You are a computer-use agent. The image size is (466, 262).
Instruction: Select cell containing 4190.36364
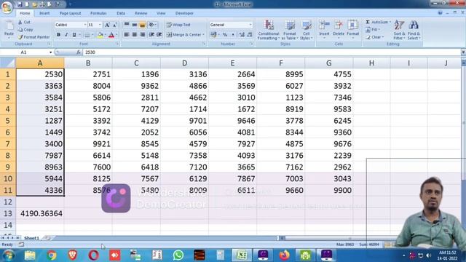tap(40, 213)
